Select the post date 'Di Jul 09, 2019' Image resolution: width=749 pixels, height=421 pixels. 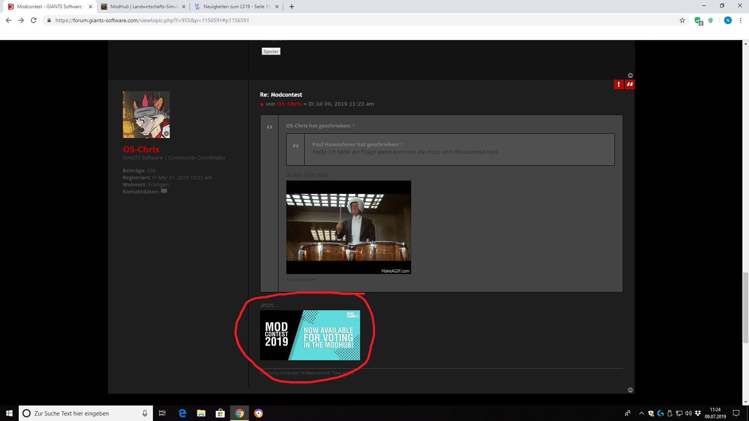click(x=328, y=104)
